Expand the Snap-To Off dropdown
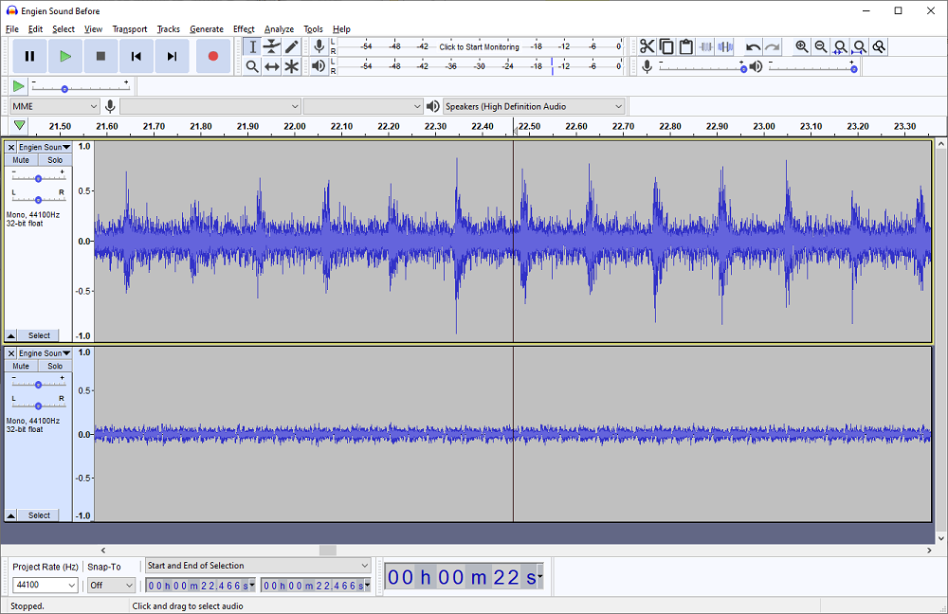948x614 pixels. pyautogui.click(x=111, y=586)
